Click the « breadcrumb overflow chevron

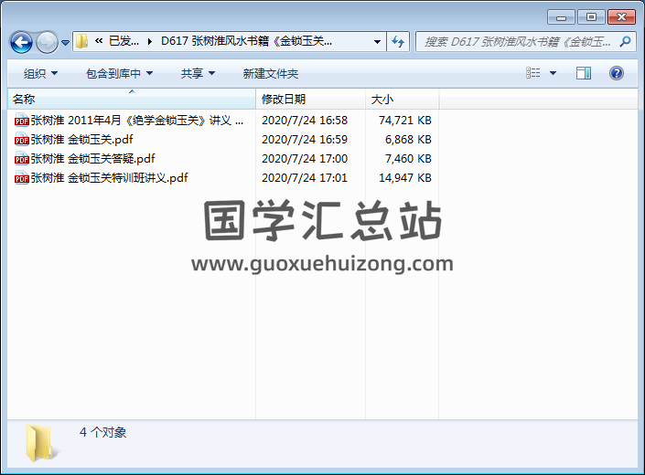99,40
